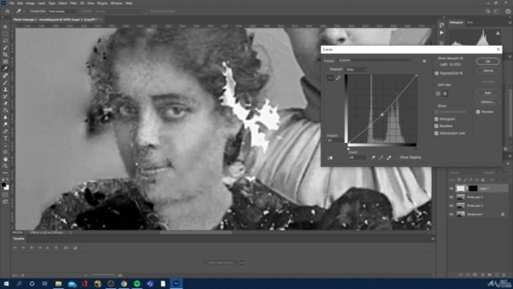Image resolution: width=513 pixels, height=289 pixels.
Task: Select the Clone Stamp tool
Action: click(x=6, y=89)
